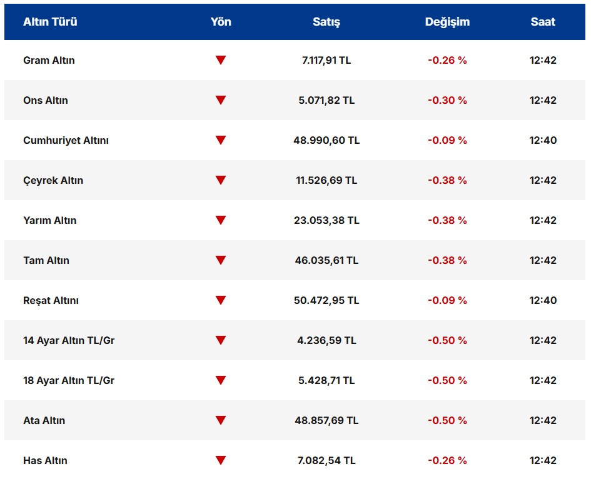
Task: Click the Has Altın down arrow icon
Action: click(x=220, y=460)
